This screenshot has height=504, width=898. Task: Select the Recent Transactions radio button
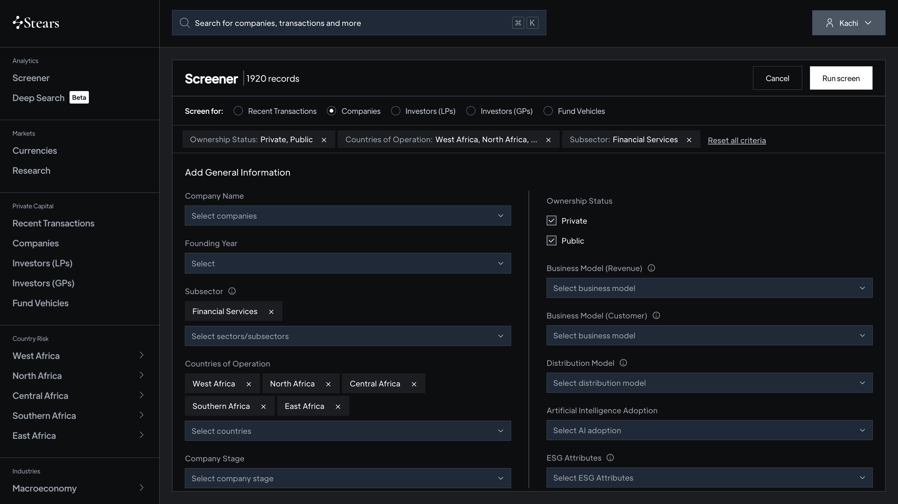[238, 111]
